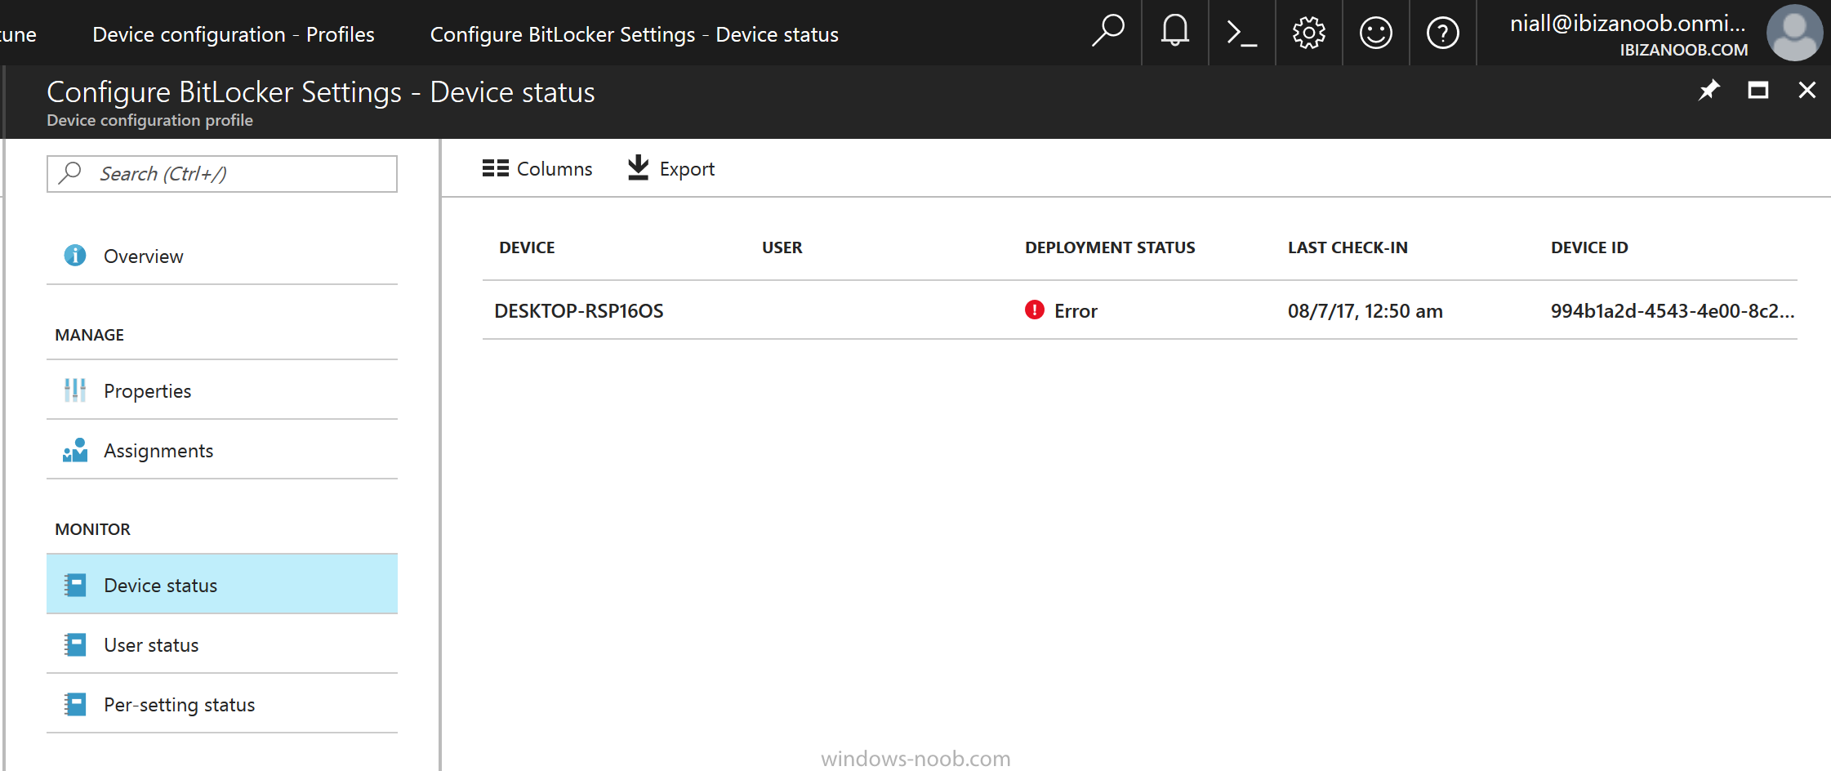Click the Overview info icon
Viewport: 1831px width, 771px height.
tap(75, 256)
